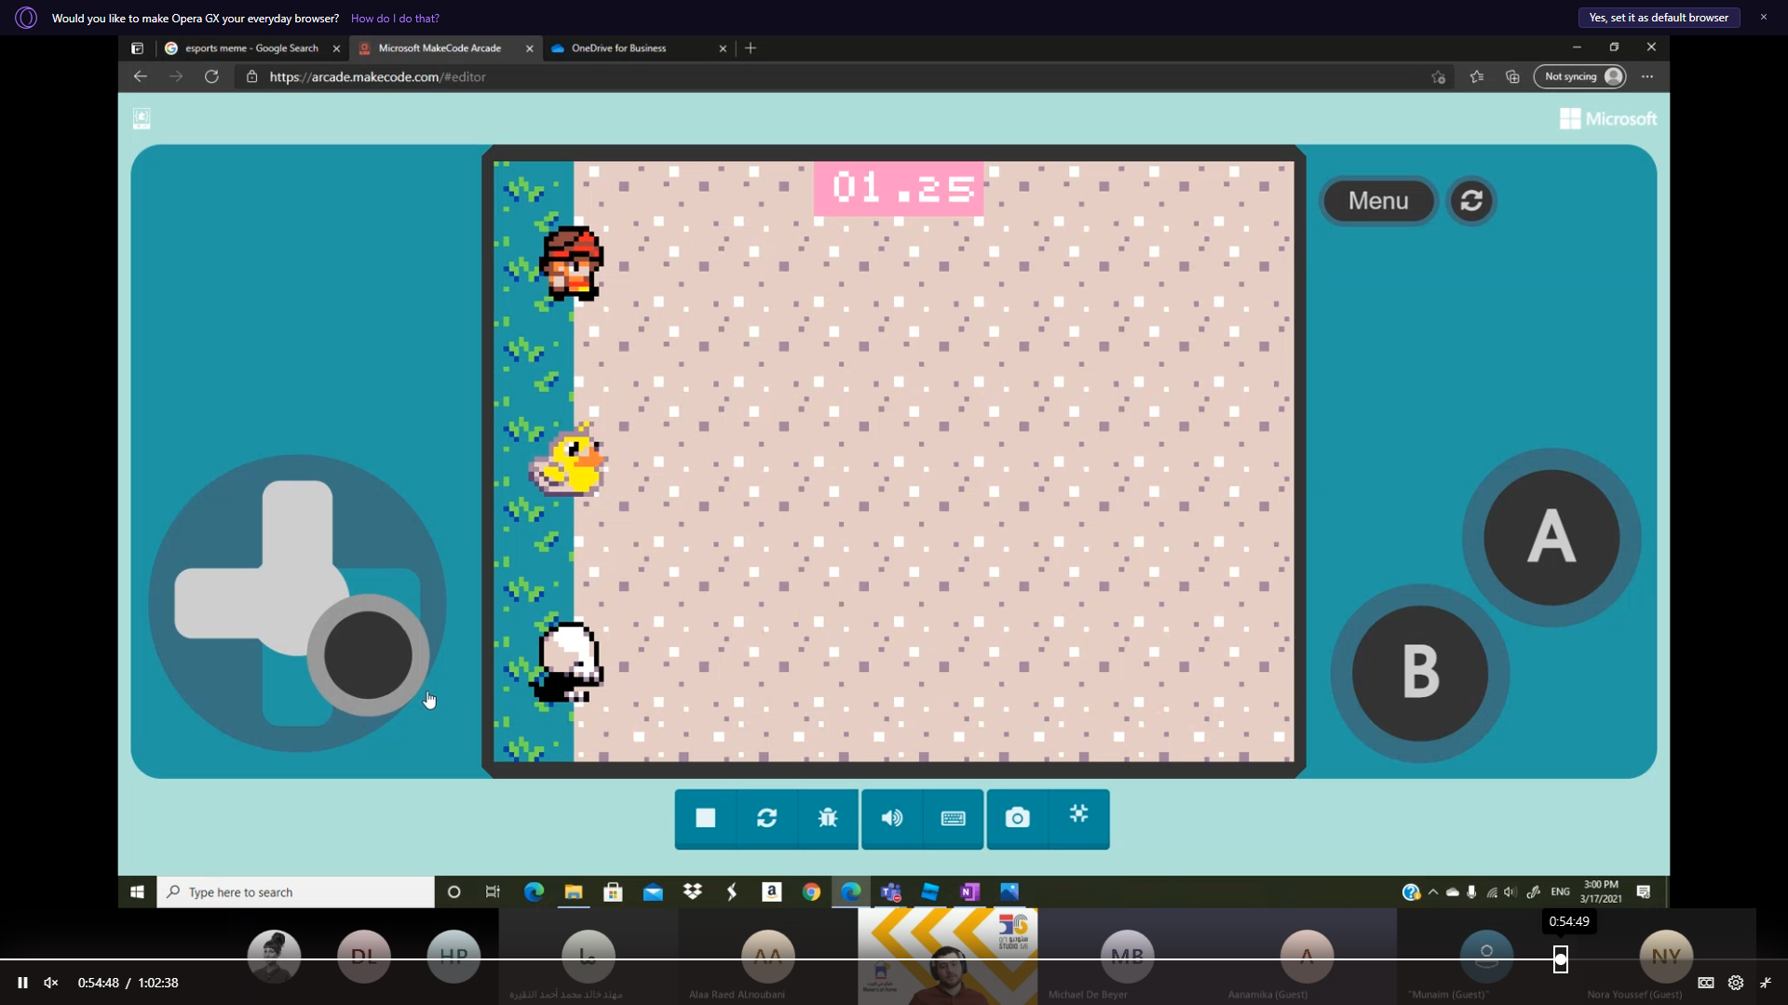The height and width of the screenshot is (1005, 1788).
Task: Exit video fullscreen mode icon
Action: click(x=1766, y=983)
